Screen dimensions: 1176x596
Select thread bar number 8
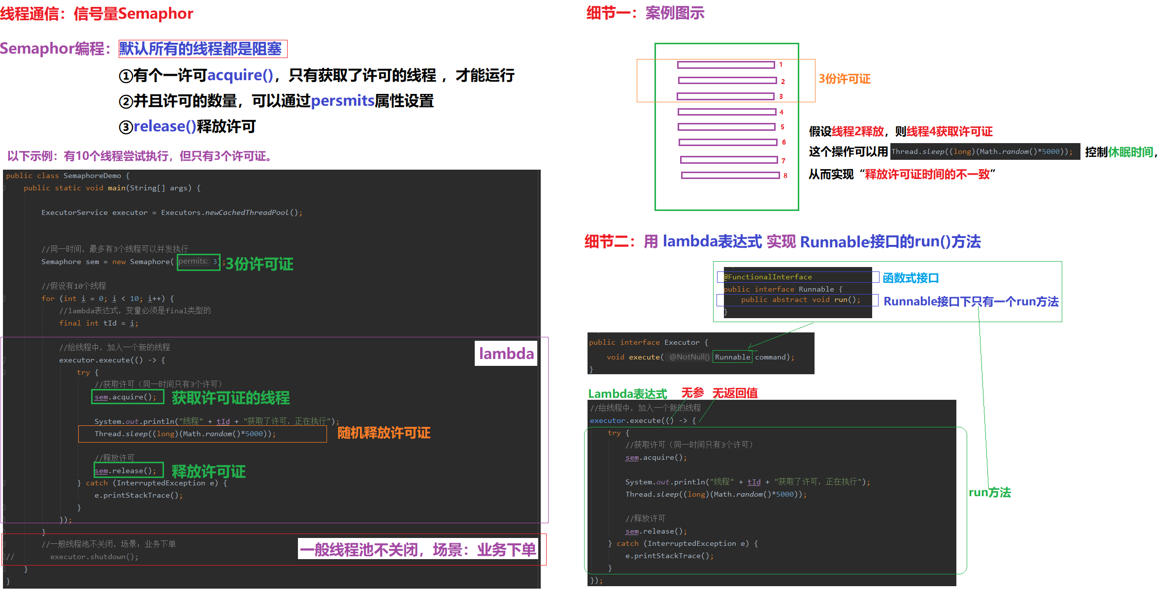click(x=730, y=176)
